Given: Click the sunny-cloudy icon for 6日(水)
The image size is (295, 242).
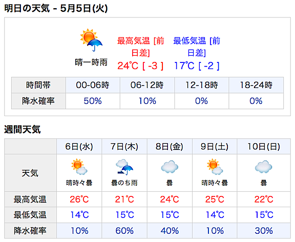Looking at the screenshot, I should click(x=79, y=167).
